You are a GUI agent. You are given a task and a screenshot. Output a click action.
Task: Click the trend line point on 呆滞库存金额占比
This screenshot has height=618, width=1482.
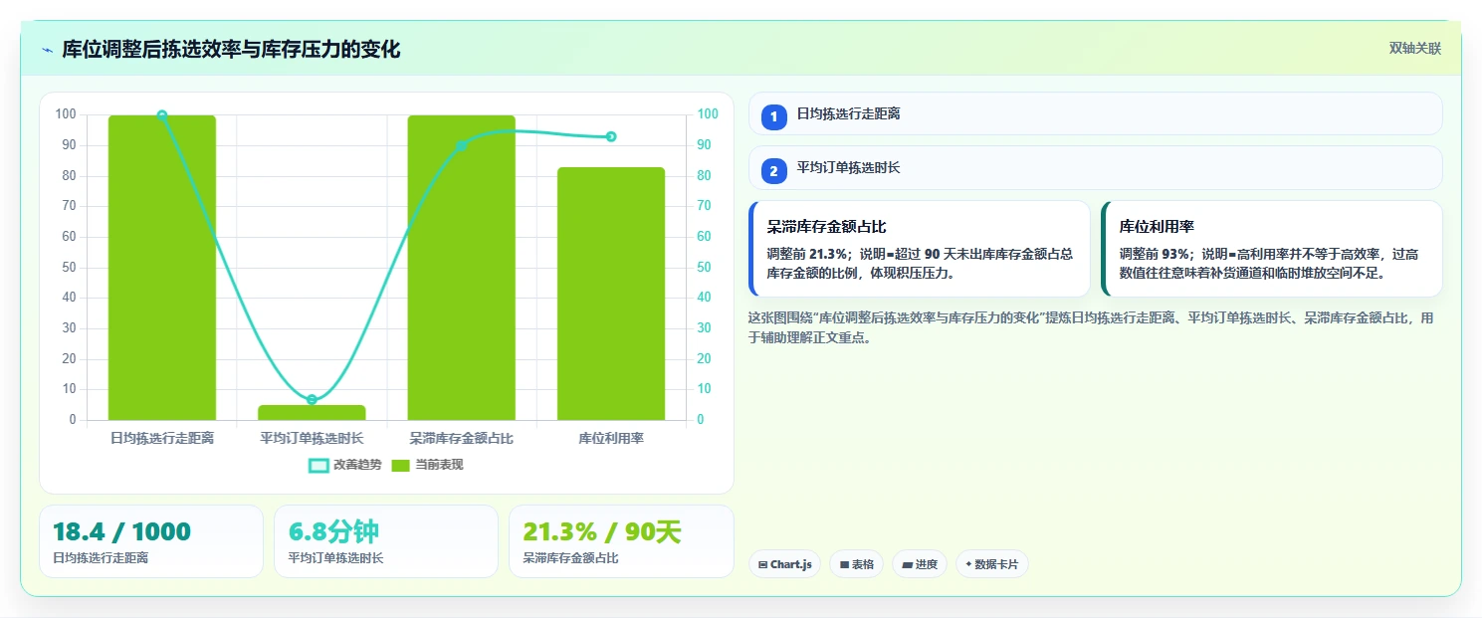[x=461, y=145]
